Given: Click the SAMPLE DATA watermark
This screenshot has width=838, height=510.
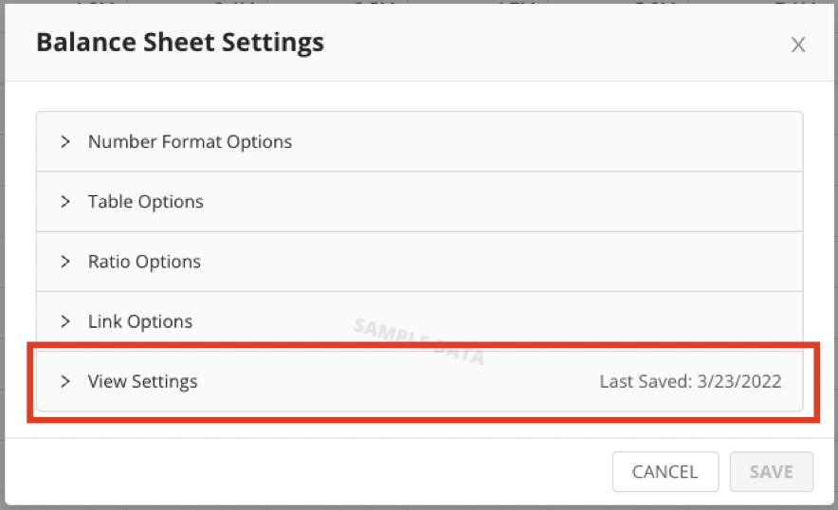Looking at the screenshot, I should coord(420,341).
